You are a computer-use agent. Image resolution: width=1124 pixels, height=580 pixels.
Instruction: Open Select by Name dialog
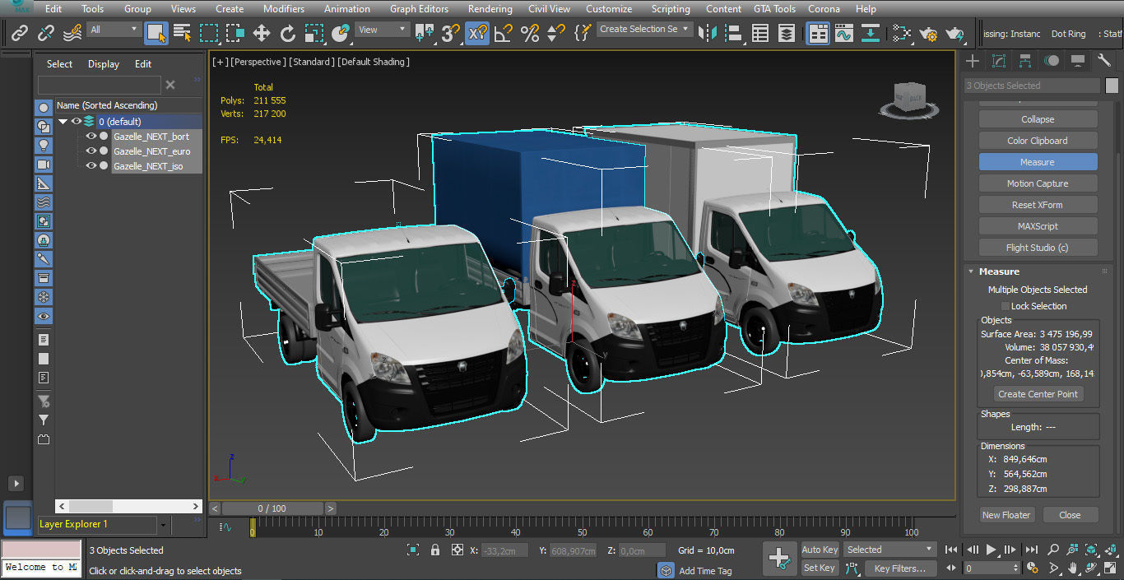(x=182, y=33)
